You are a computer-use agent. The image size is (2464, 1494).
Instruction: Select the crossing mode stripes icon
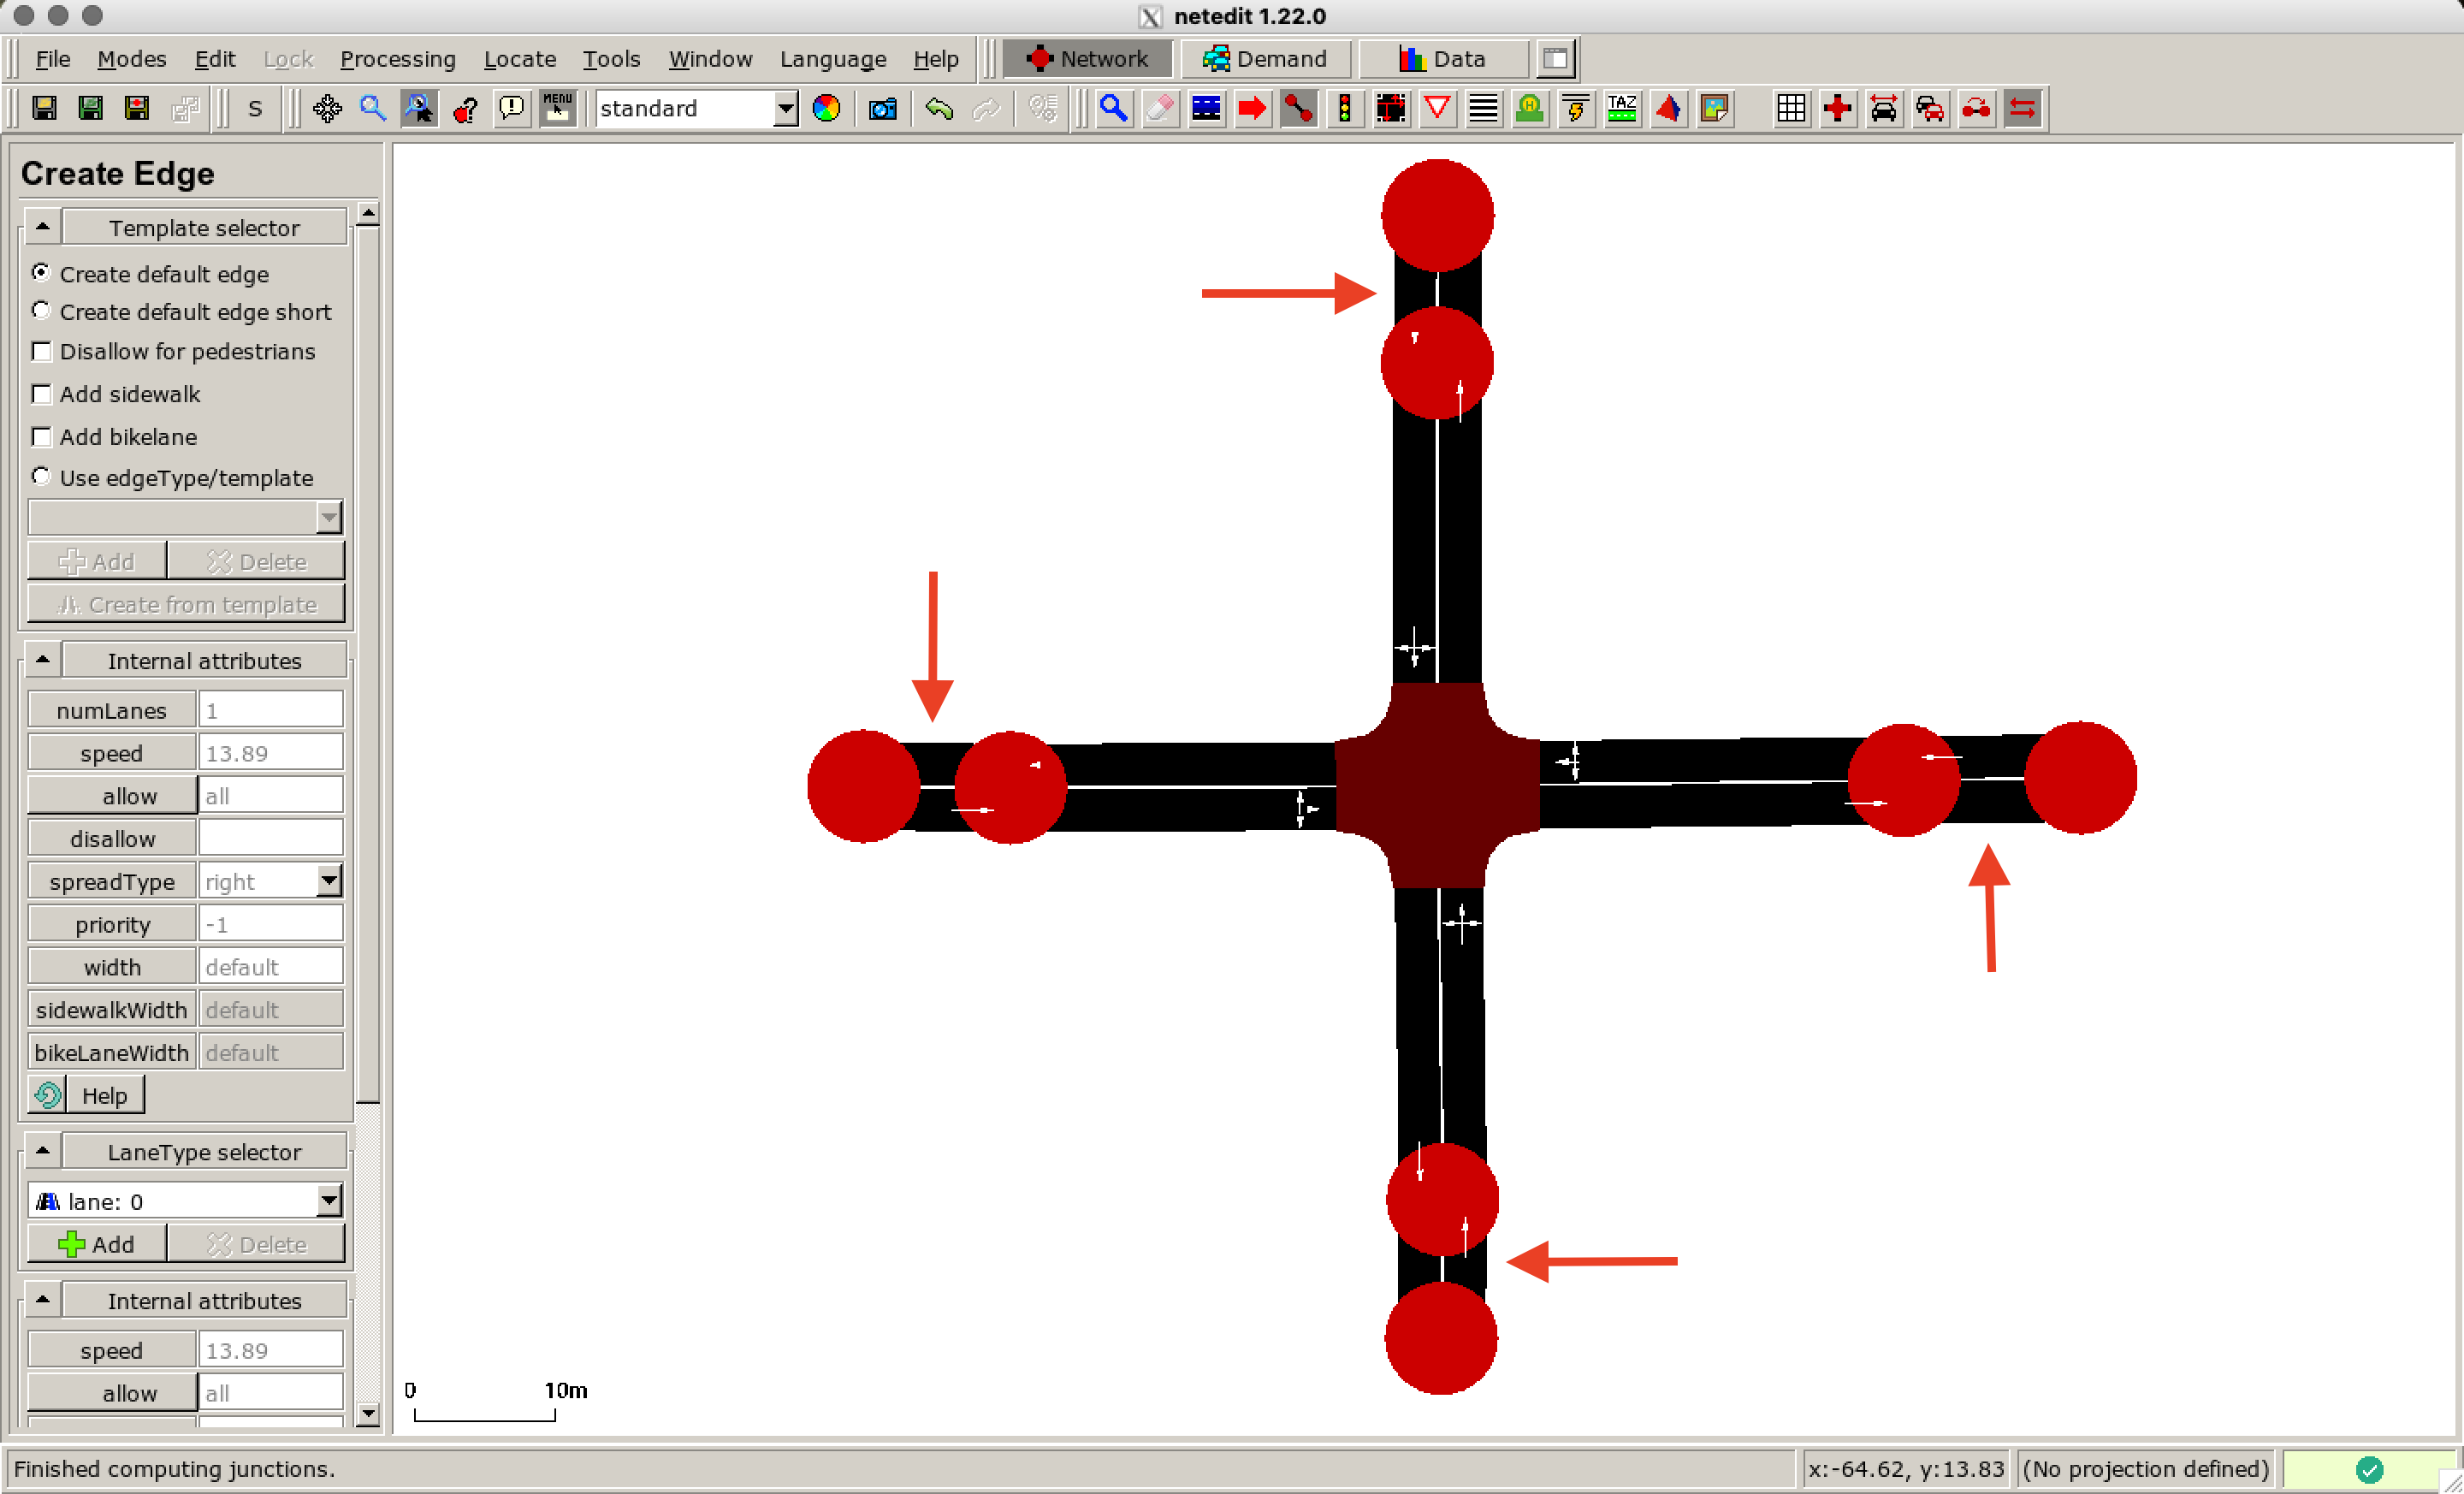1483,108
